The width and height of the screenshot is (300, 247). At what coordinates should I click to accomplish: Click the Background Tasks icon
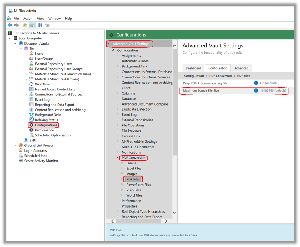[x=31, y=115]
